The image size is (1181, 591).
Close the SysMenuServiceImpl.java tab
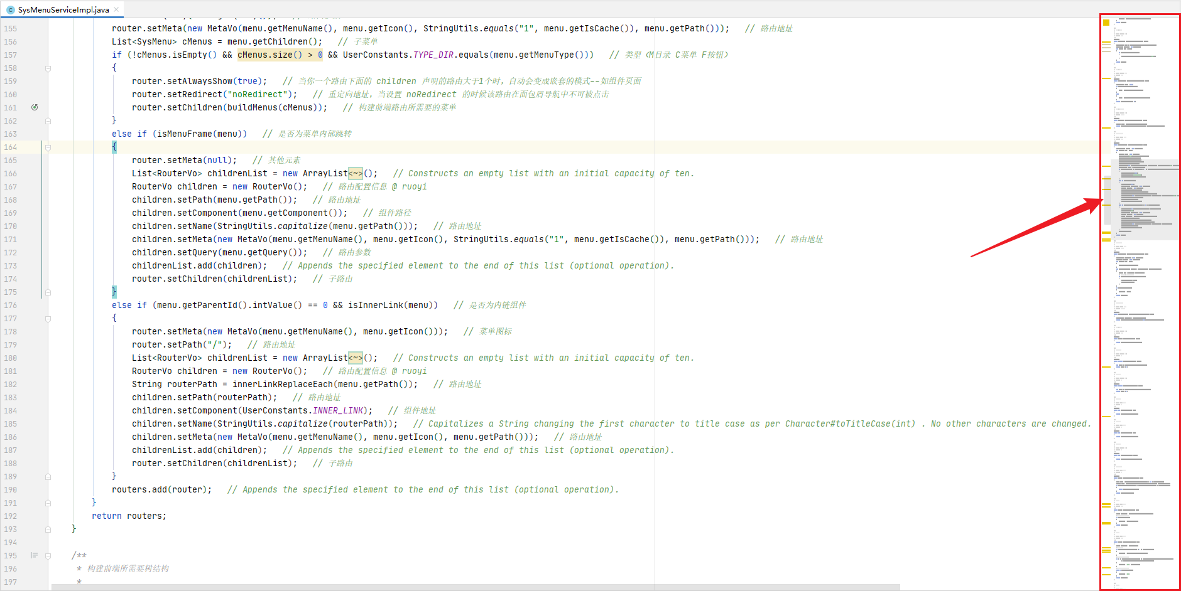116,9
